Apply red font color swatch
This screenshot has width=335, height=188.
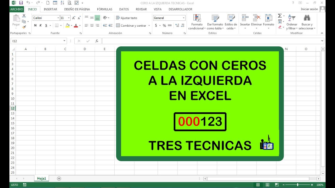76,26
